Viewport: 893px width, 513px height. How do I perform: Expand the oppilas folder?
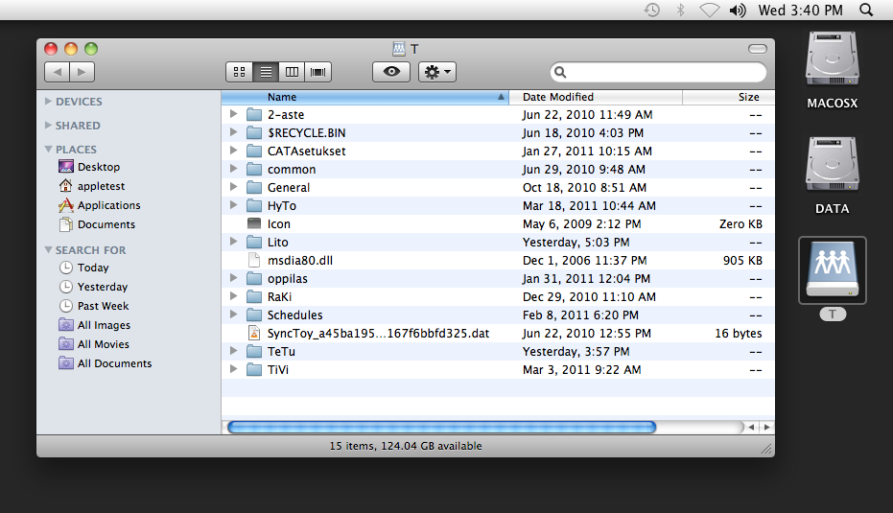point(233,278)
